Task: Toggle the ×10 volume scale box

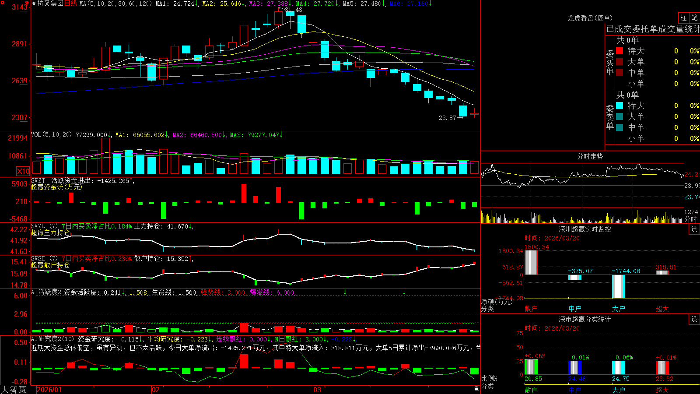Action: [x=23, y=171]
